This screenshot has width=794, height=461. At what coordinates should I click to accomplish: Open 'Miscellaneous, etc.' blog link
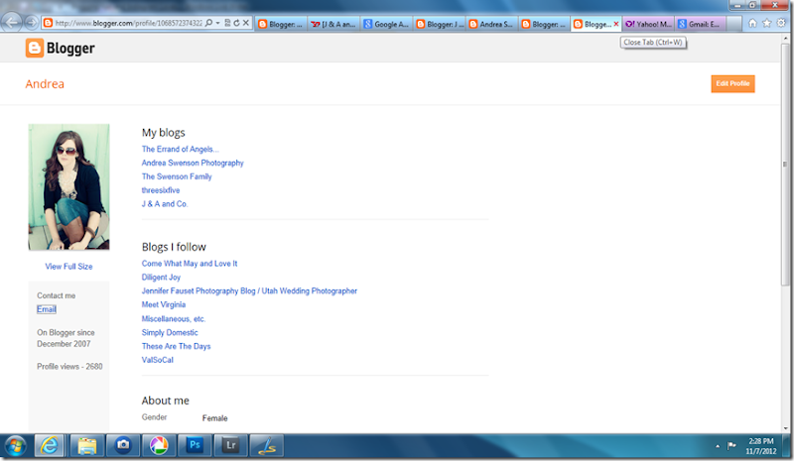tap(174, 318)
